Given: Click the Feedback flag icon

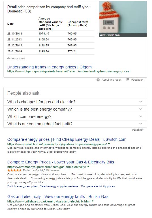Looking at the screenshot, I should click(x=128, y=79).
